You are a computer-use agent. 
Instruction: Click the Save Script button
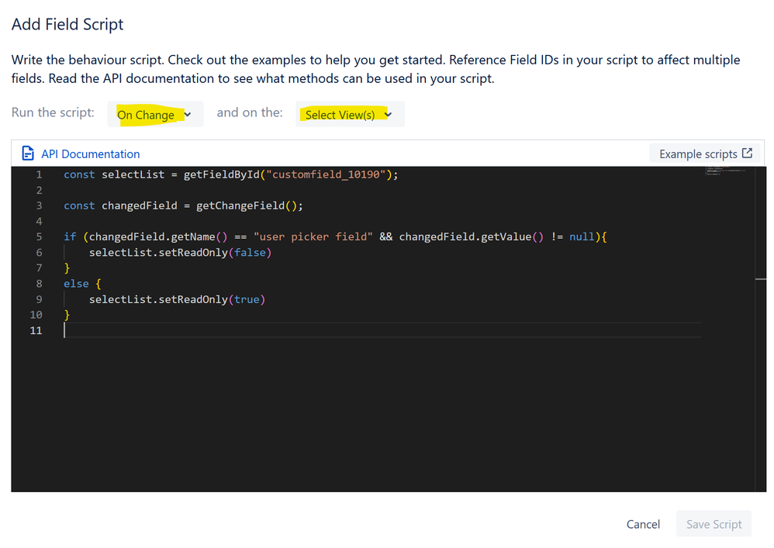(x=714, y=524)
